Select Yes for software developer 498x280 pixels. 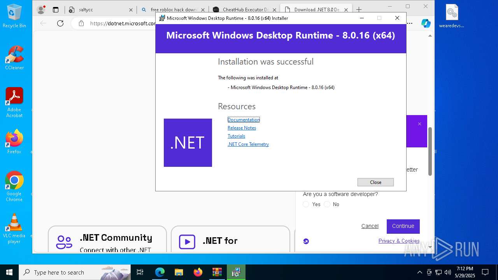pyautogui.click(x=306, y=204)
